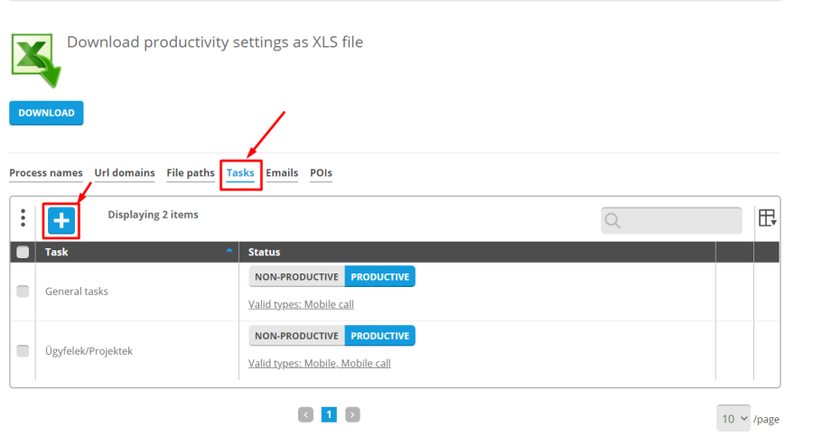813x445 pixels.
Task: Tick the select-all checkbox in header
Action: (23, 253)
